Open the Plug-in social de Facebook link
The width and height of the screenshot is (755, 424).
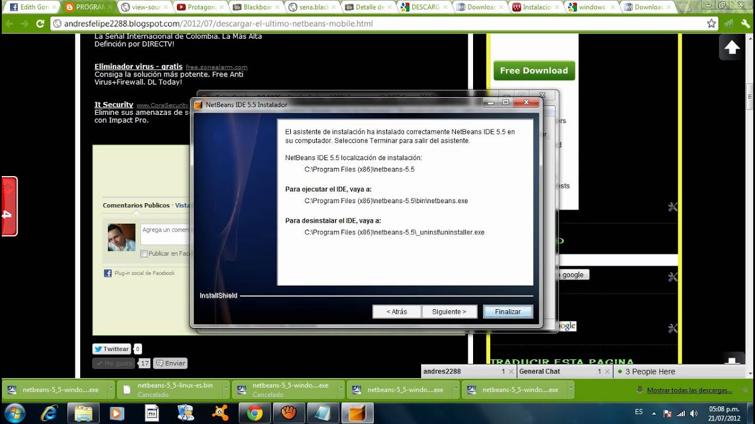click(x=145, y=273)
